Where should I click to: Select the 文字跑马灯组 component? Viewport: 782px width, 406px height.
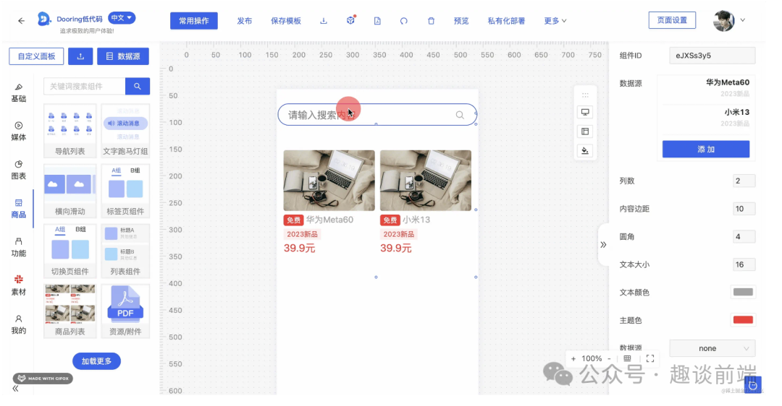[125, 131]
